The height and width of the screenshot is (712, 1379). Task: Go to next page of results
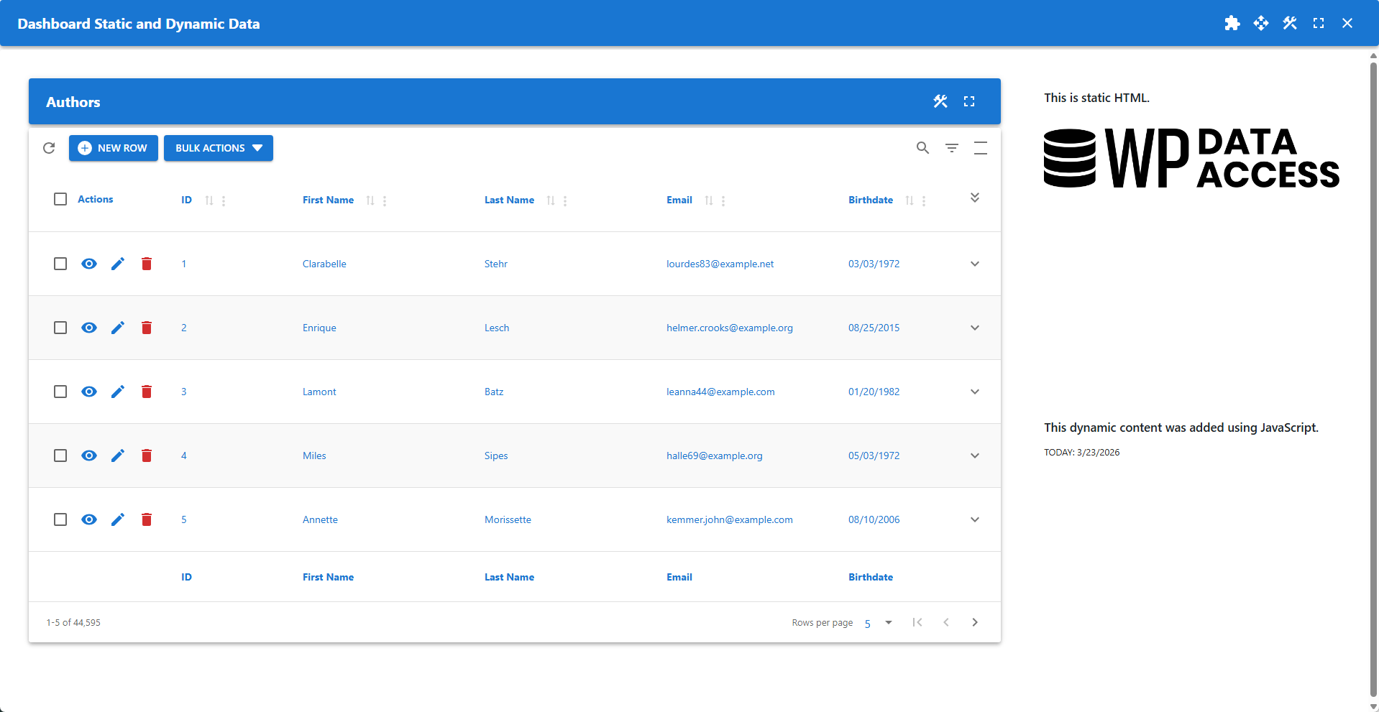point(974,622)
